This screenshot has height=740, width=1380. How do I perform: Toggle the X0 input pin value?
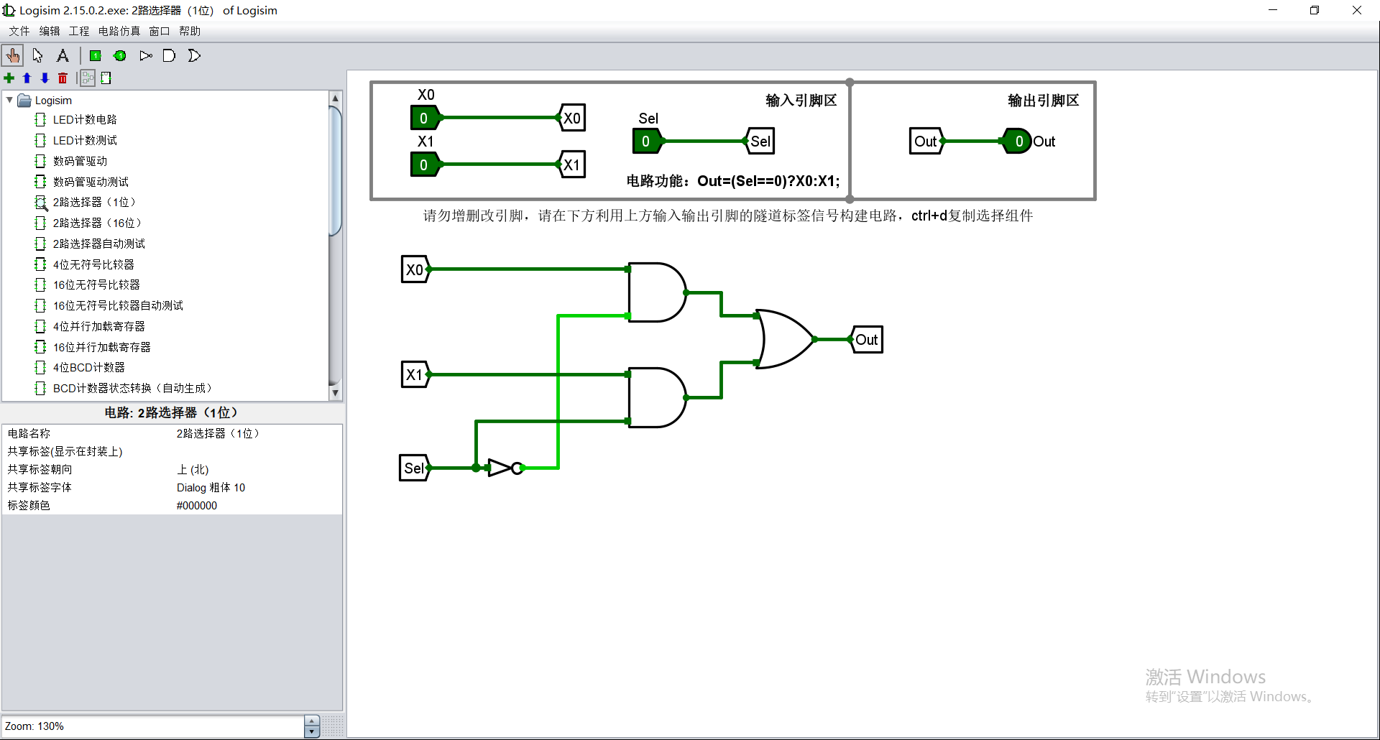pos(424,118)
